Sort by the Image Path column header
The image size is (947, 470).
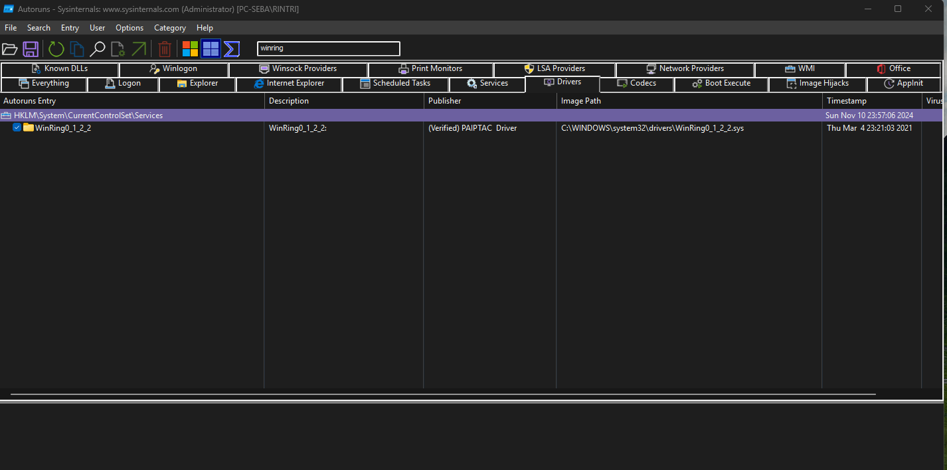[689, 101]
